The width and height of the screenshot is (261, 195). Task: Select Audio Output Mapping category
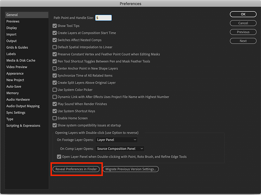coord(23,106)
